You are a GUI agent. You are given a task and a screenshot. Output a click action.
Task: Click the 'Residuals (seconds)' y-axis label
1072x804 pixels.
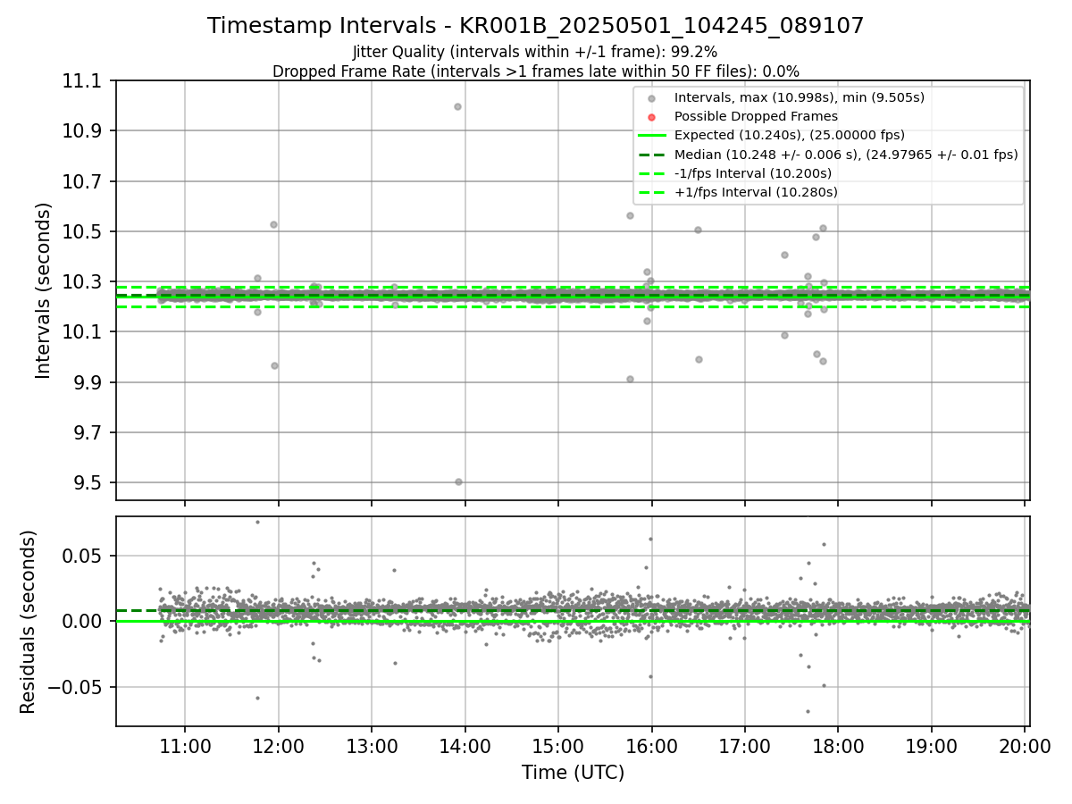pos(29,622)
